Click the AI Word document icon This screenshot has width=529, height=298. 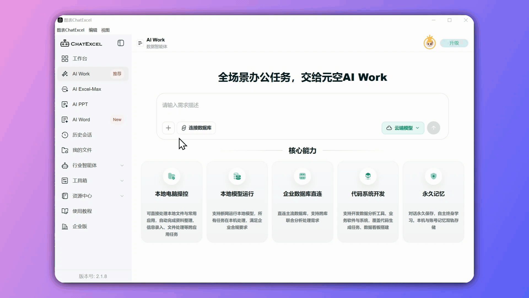pos(65,119)
